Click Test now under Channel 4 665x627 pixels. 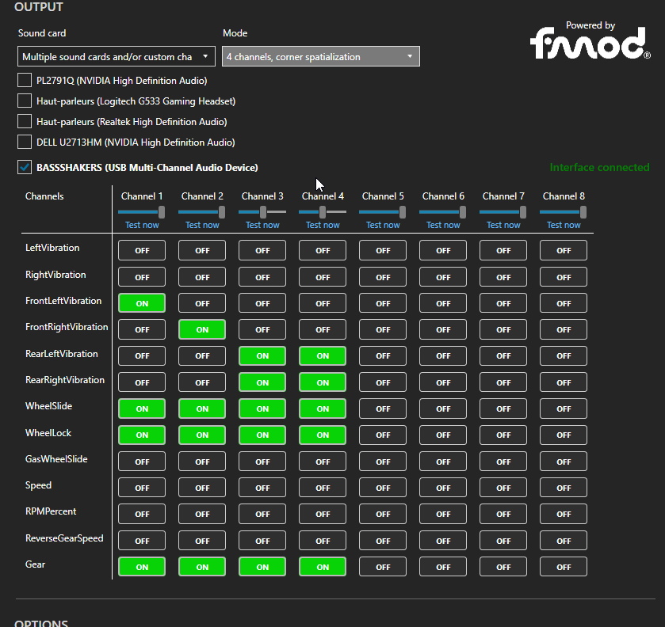coord(323,225)
